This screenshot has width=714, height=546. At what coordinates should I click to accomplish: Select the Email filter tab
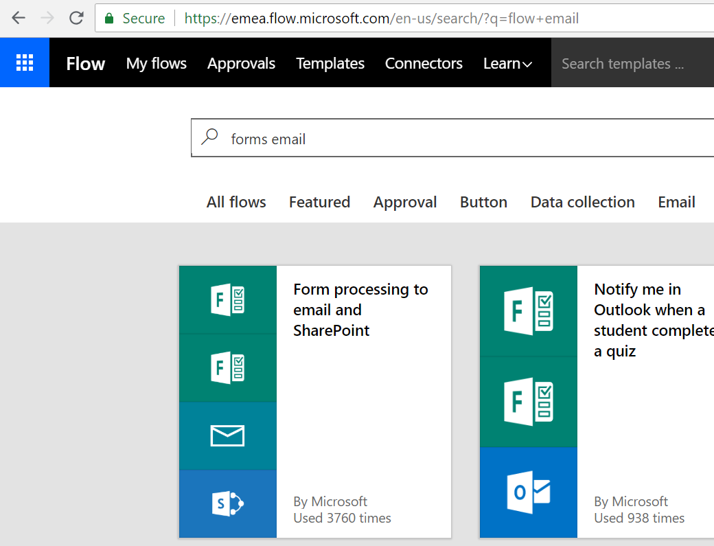(677, 202)
